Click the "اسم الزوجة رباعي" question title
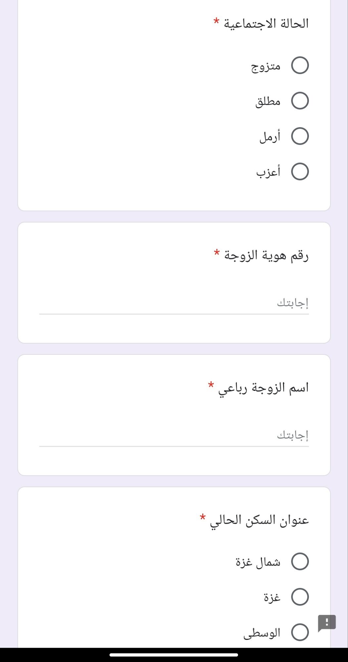This screenshot has width=348, height=662. point(263,388)
